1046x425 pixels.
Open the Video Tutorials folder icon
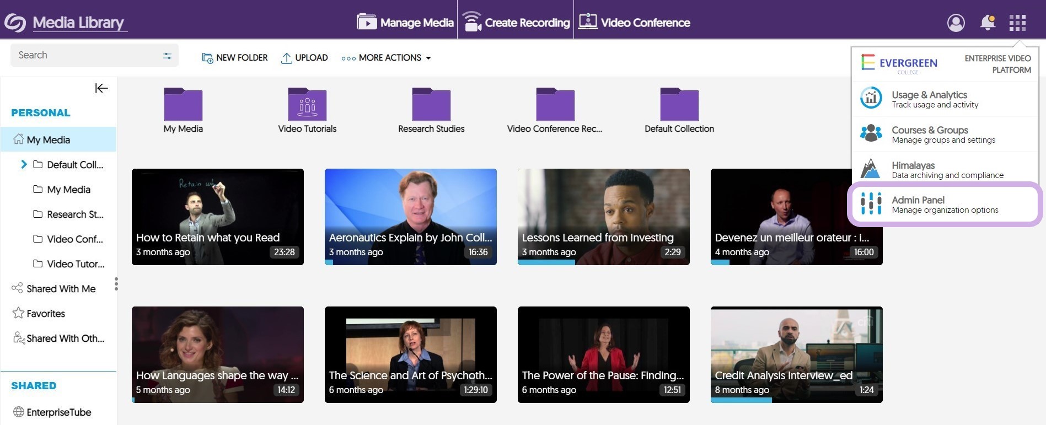click(x=307, y=105)
